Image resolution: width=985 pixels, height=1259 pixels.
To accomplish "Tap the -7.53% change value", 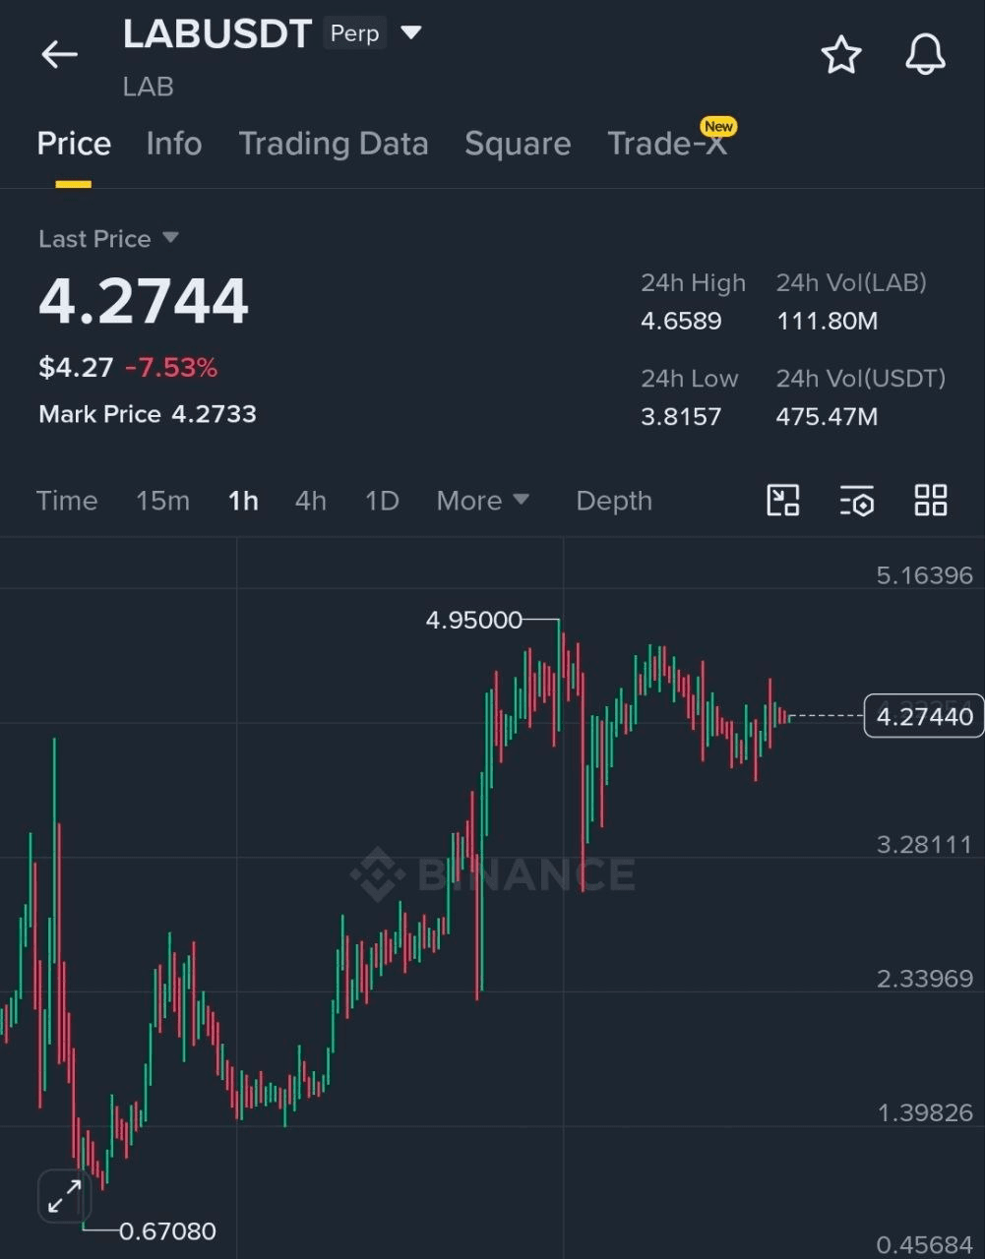I will [x=171, y=368].
